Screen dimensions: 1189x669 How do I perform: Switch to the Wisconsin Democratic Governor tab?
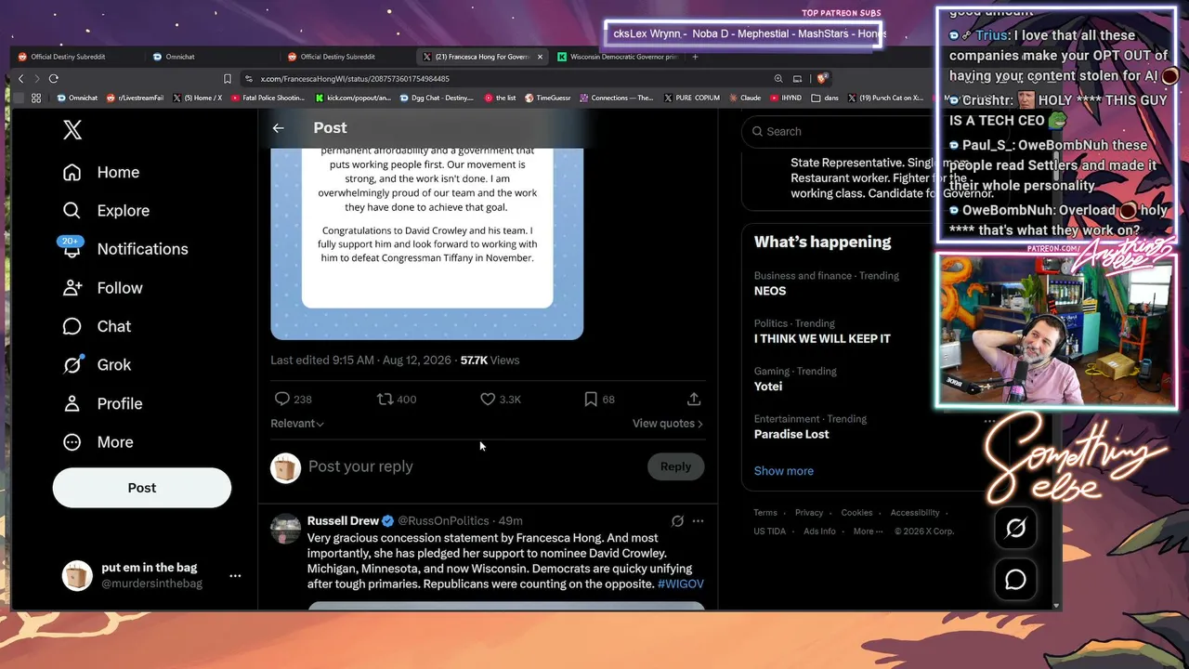pos(618,57)
